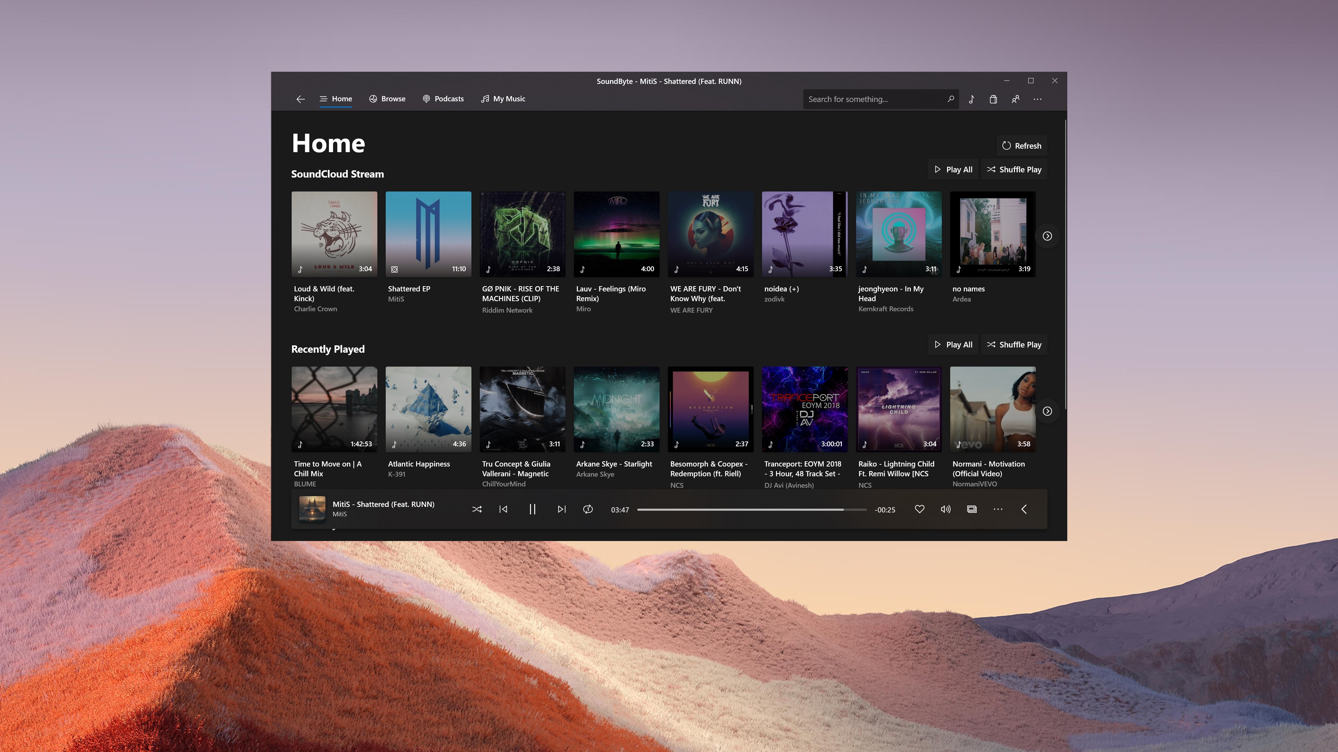Toggle repeat mode in player
The width and height of the screenshot is (1338, 752).
(588, 509)
